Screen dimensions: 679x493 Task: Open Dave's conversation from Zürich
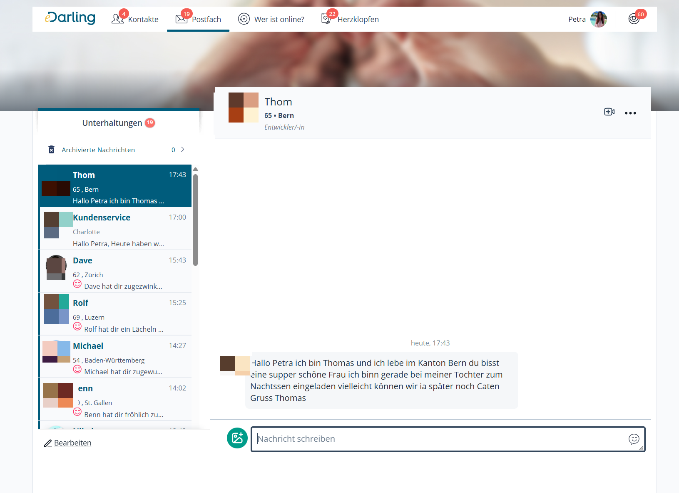tap(115, 271)
